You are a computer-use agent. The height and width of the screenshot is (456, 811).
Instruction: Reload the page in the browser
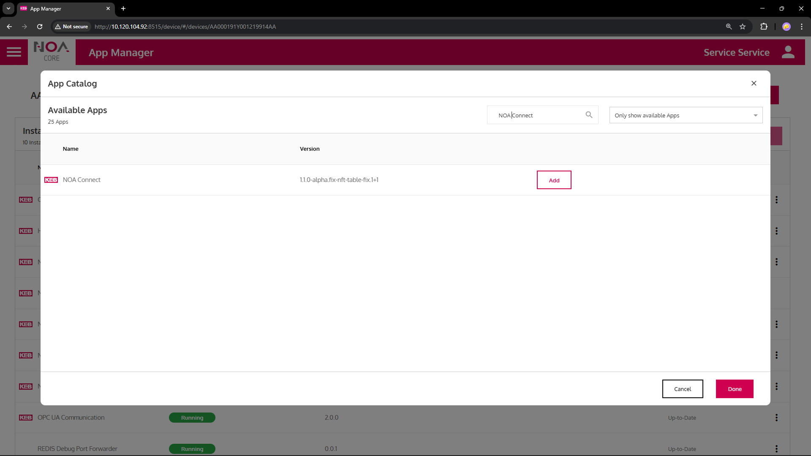40,27
